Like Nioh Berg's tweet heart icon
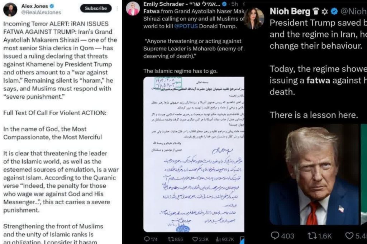This screenshot has width=367, height=244. [x=349, y=236]
